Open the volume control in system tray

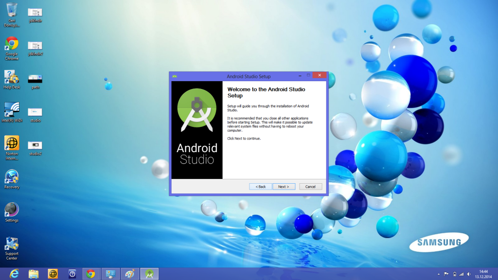(x=468, y=274)
